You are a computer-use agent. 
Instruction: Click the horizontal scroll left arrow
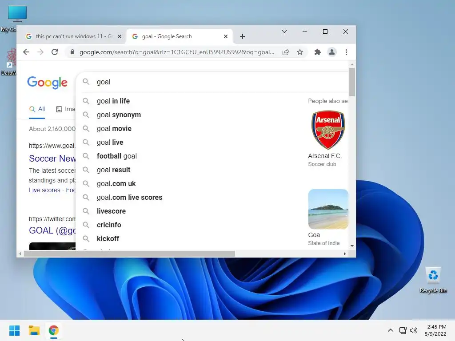pos(20,254)
